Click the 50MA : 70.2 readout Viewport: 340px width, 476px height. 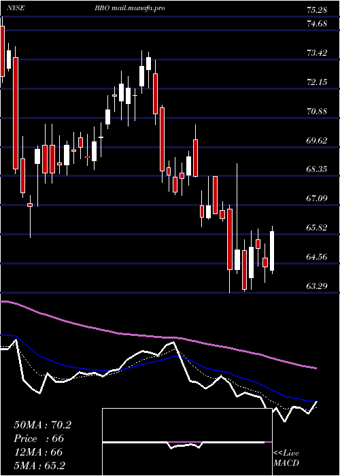pyautogui.click(x=42, y=425)
